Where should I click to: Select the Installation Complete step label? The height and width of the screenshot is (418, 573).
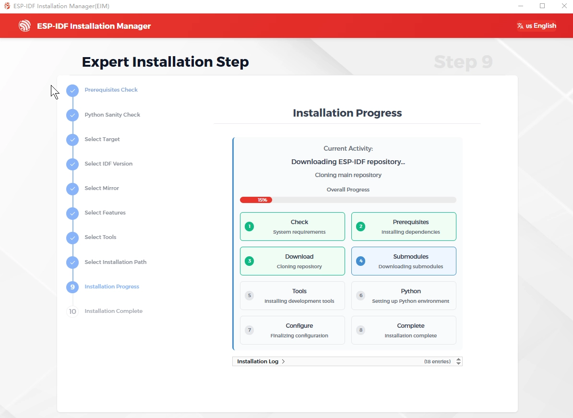[x=113, y=311]
